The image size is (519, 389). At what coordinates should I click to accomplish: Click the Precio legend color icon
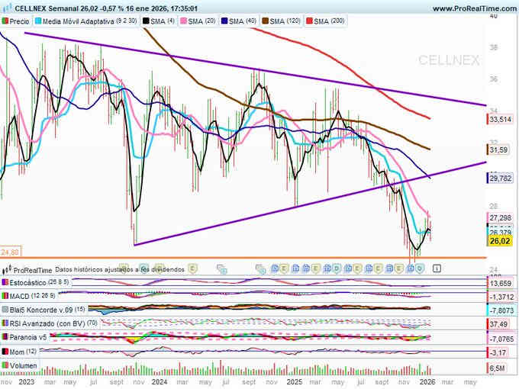[6, 21]
